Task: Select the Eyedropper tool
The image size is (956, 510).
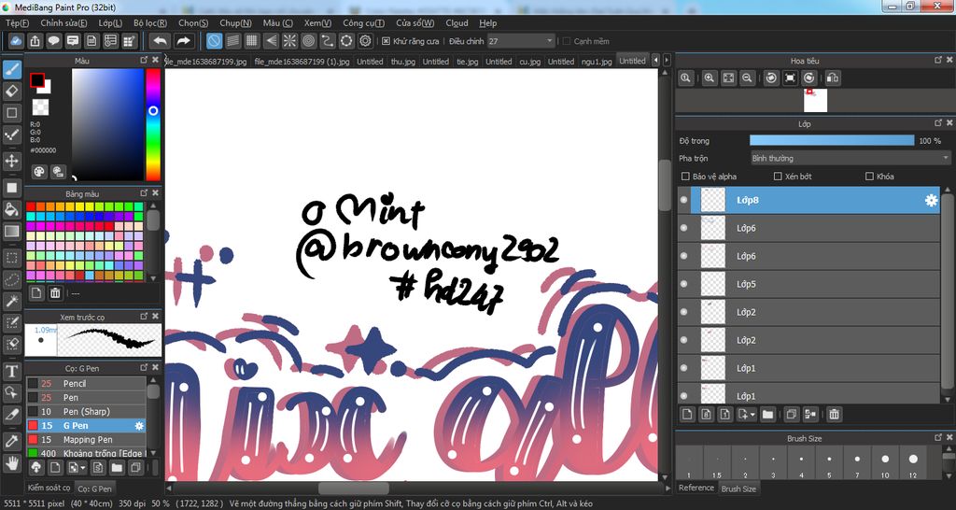Action: [x=11, y=441]
